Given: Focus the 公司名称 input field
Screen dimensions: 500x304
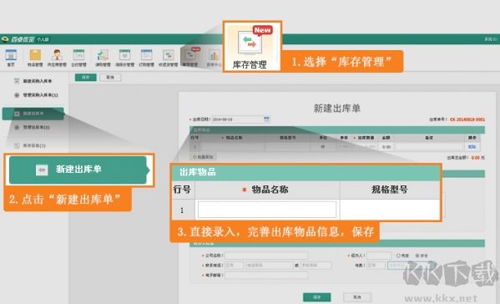Looking at the screenshot, I should [x=266, y=256].
